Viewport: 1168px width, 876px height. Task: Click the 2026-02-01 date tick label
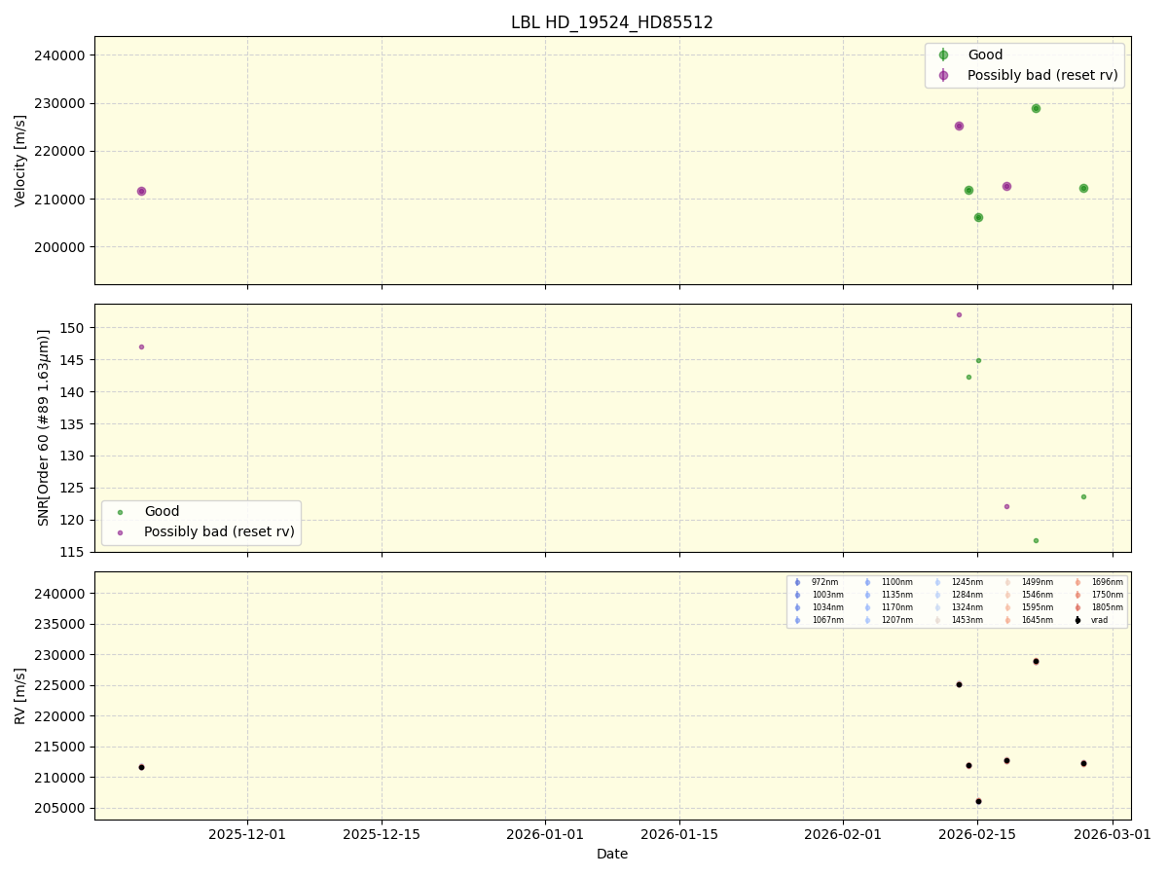[843, 833]
